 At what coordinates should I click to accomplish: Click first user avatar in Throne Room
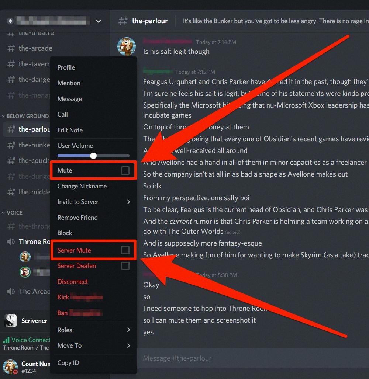(x=25, y=257)
